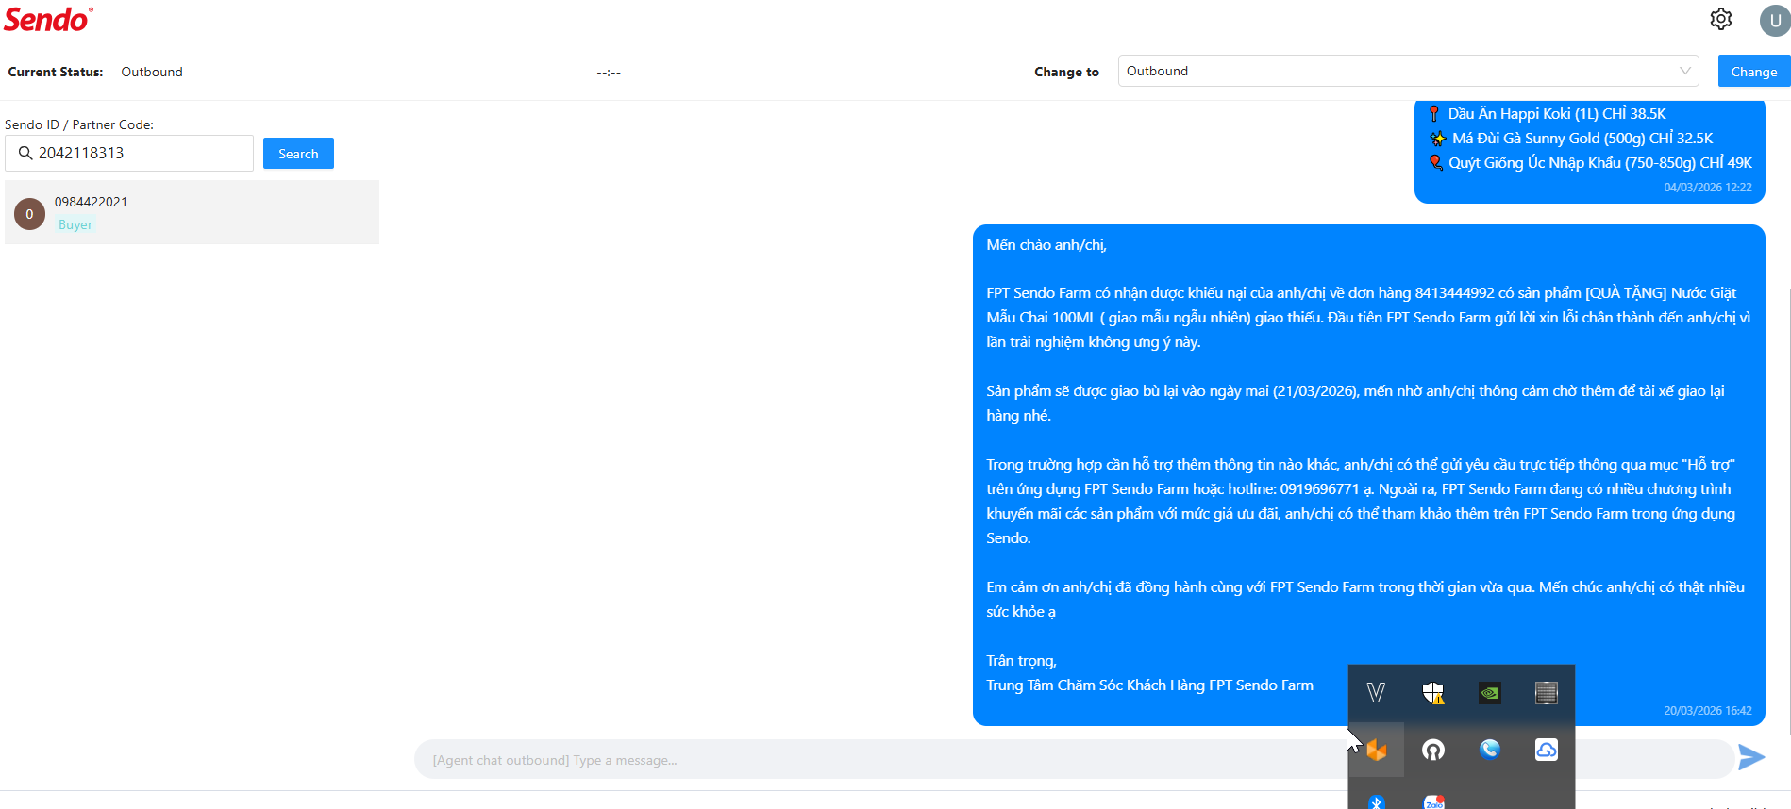Click the Buyer tag label

[x=75, y=224]
